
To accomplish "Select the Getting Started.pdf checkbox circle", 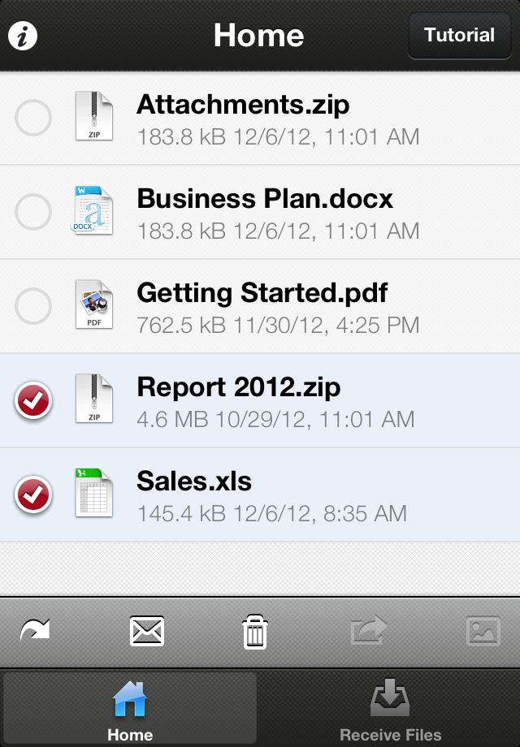I will click(x=32, y=306).
